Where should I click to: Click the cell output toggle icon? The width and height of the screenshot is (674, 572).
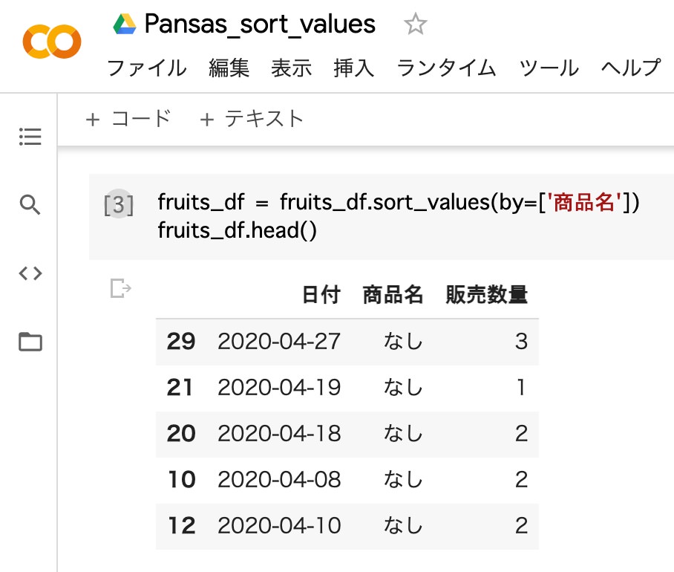coord(121,288)
